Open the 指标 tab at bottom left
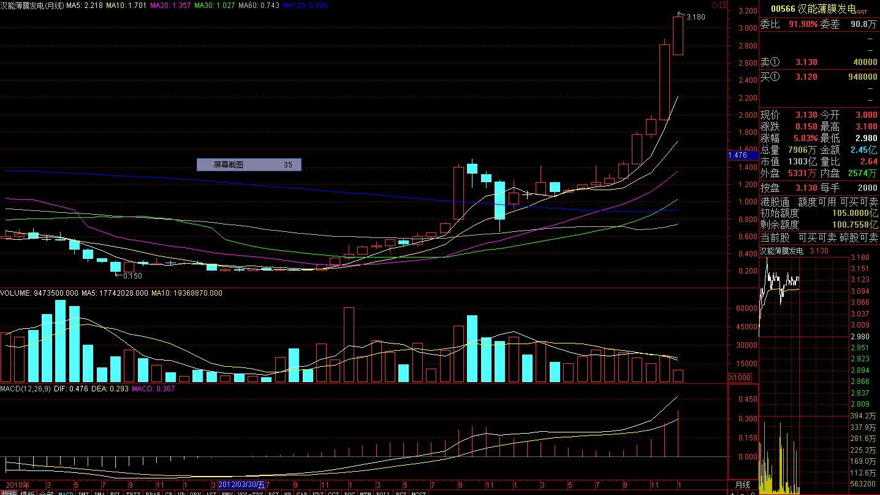This screenshot has height=495, width=880. (9, 493)
